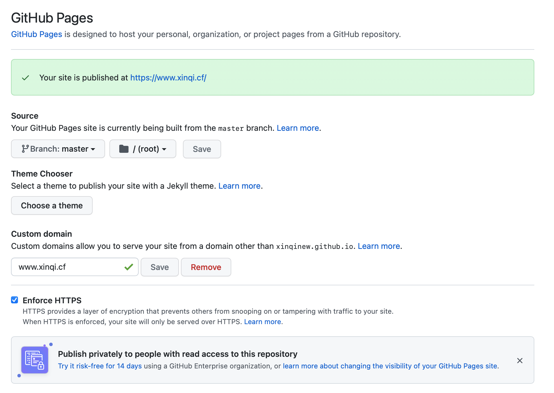Click Learn more link in Custom domain
The width and height of the screenshot is (554, 393).
pyautogui.click(x=379, y=246)
